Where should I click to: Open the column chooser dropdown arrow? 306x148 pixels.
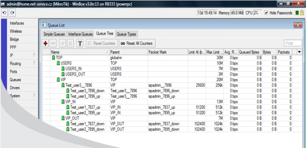coord(299,52)
